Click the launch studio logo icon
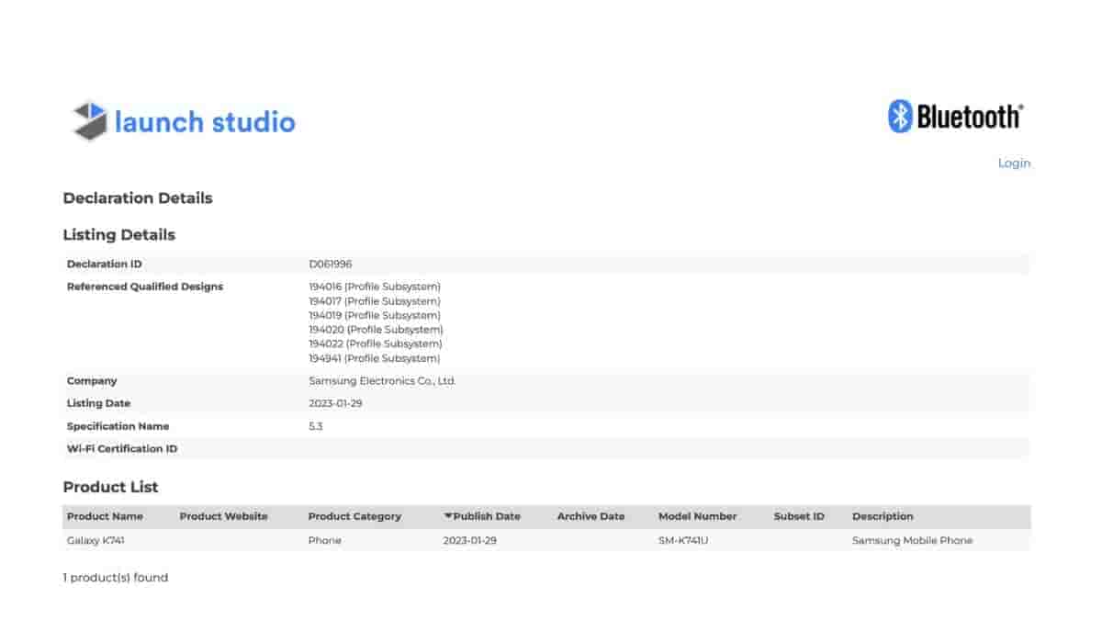 tap(90, 121)
